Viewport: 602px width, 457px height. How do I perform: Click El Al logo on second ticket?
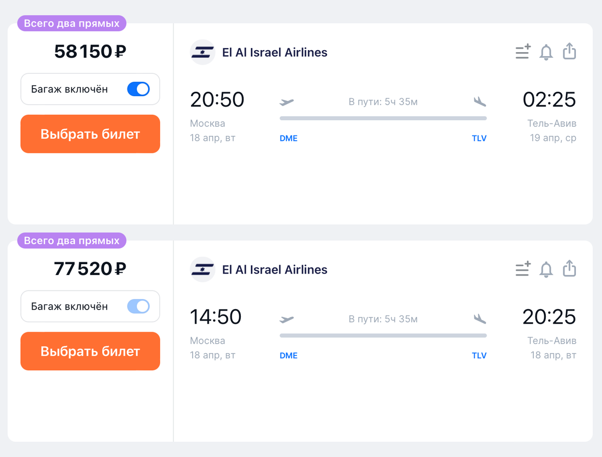(203, 270)
